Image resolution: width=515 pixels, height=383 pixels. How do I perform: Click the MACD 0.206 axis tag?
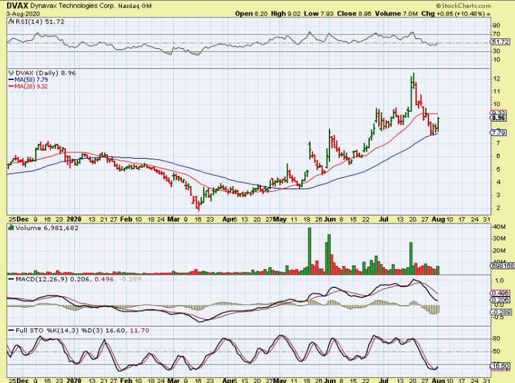coord(501,300)
